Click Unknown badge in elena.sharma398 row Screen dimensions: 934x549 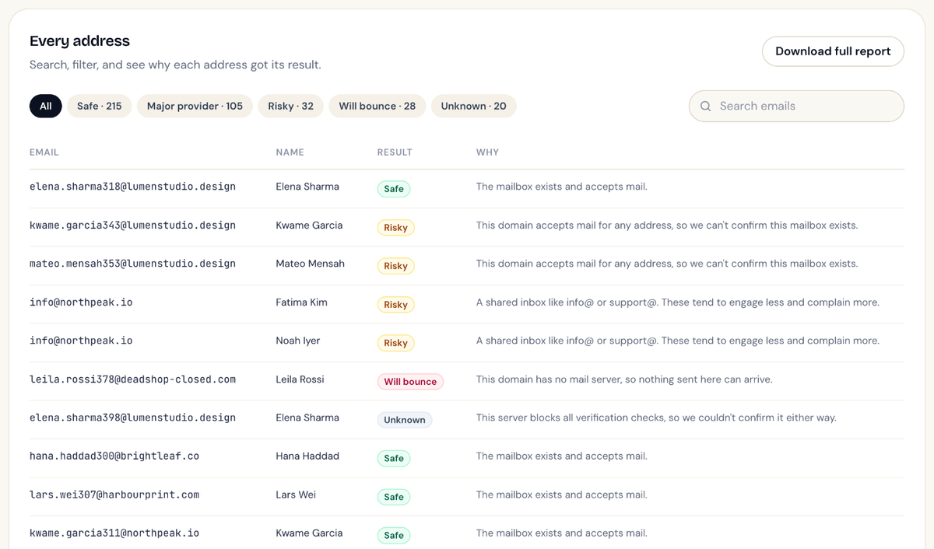(x=405, y=420)
